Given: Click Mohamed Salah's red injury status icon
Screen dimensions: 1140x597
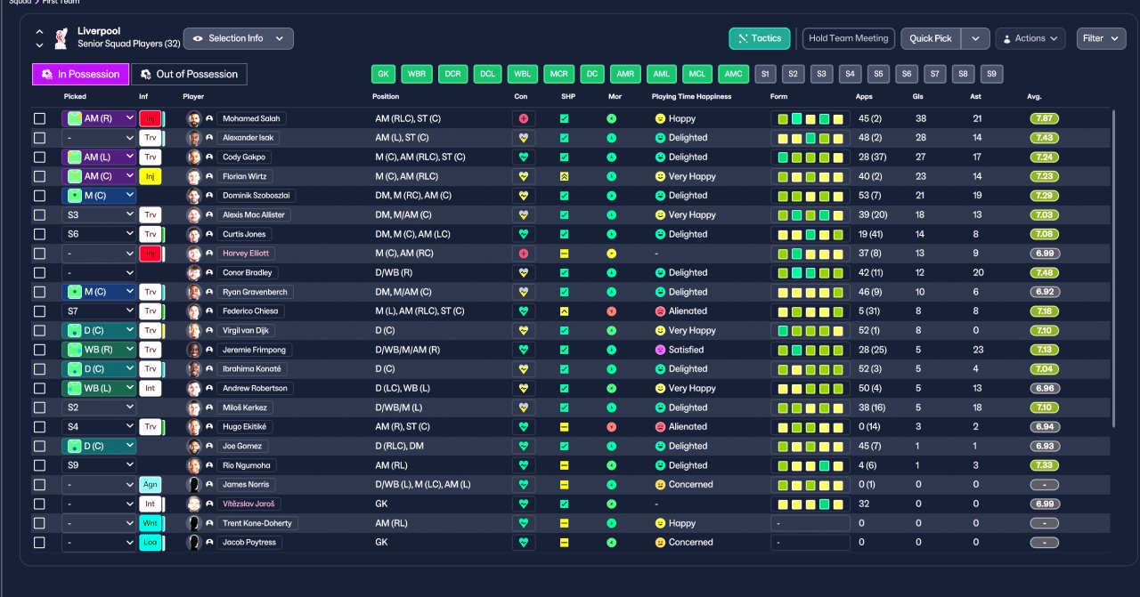Looking at the screenshot, I should click(151, 118).
